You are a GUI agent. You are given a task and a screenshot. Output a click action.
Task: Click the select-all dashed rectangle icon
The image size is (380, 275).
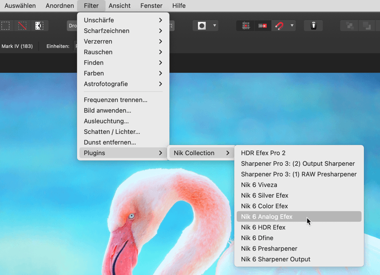(6, 26)
